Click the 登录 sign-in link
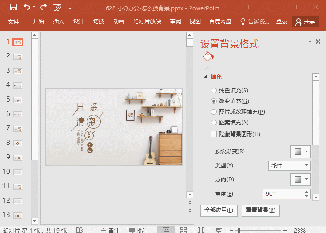326x233 pixels. 281,21
